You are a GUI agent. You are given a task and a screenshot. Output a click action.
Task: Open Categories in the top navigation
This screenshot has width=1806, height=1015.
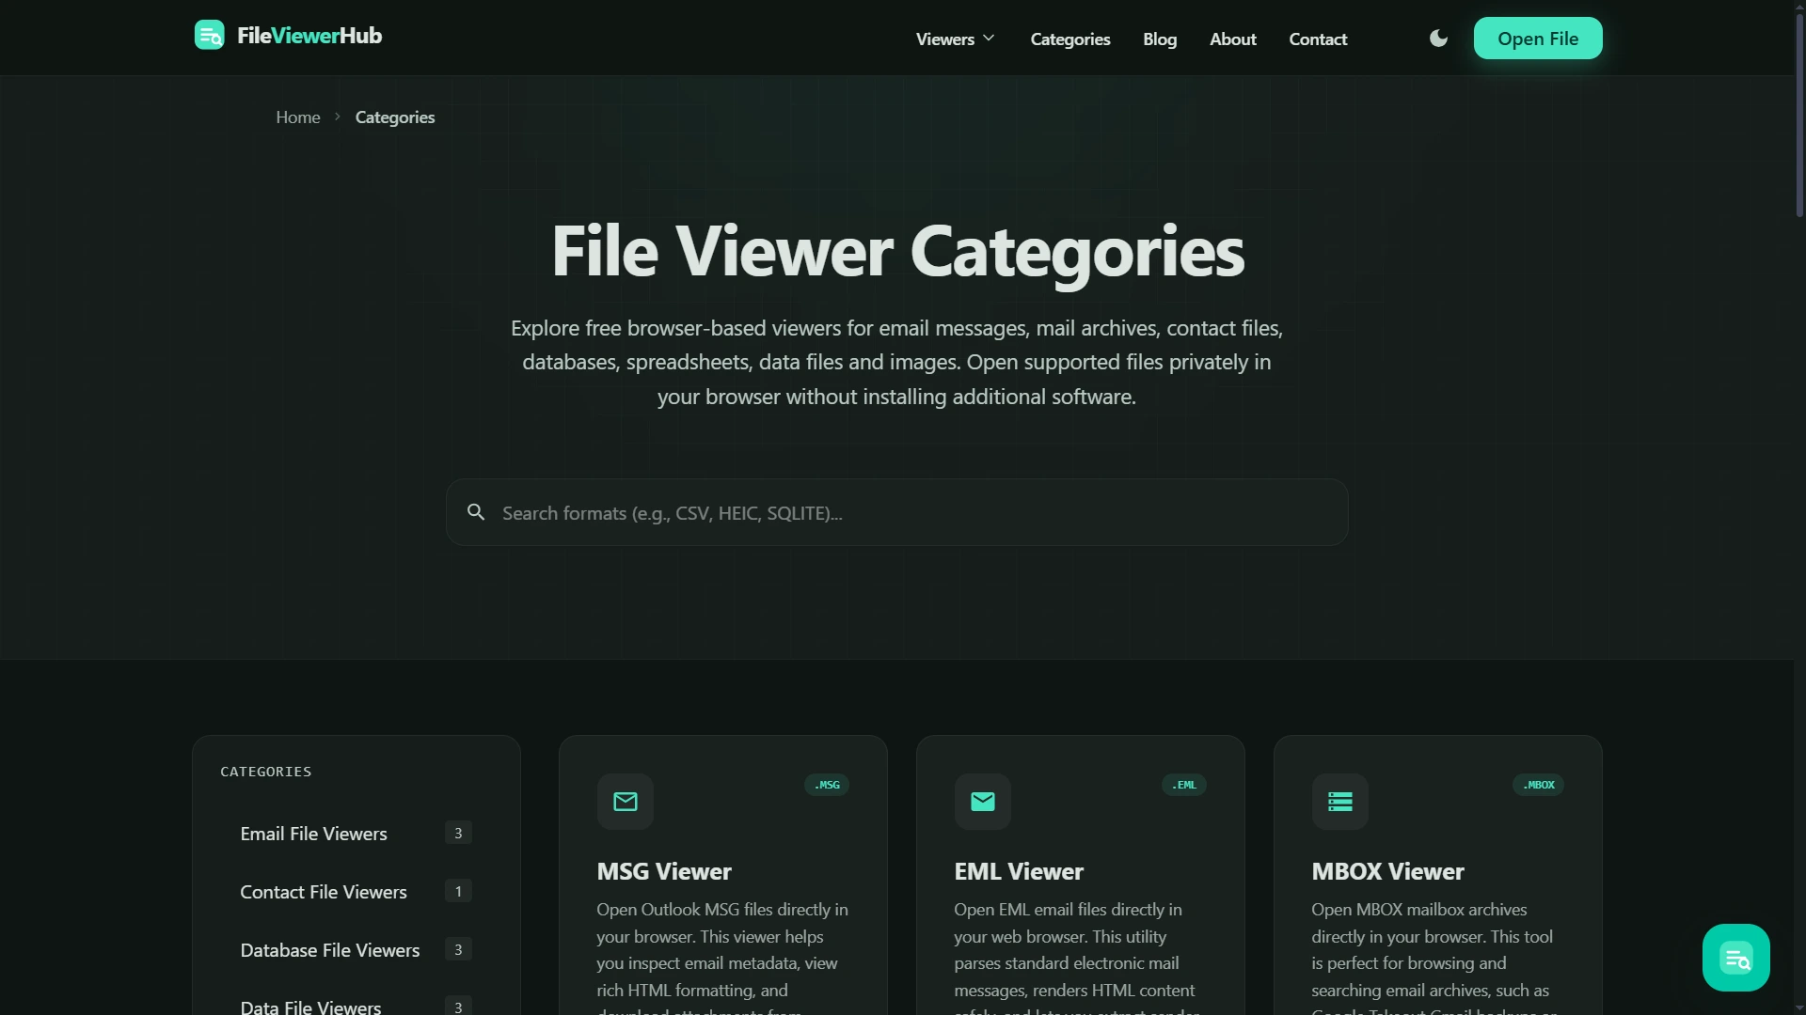1070,39
